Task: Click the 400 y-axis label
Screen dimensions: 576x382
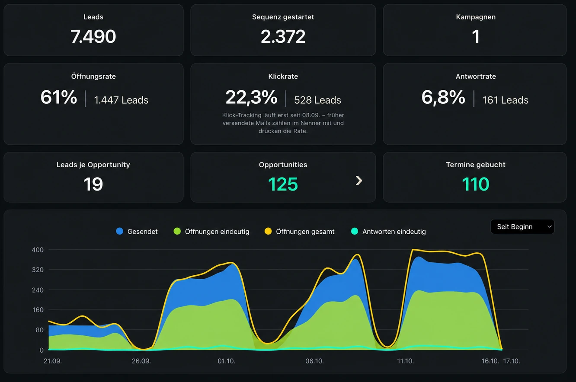Action: [38, 250]
